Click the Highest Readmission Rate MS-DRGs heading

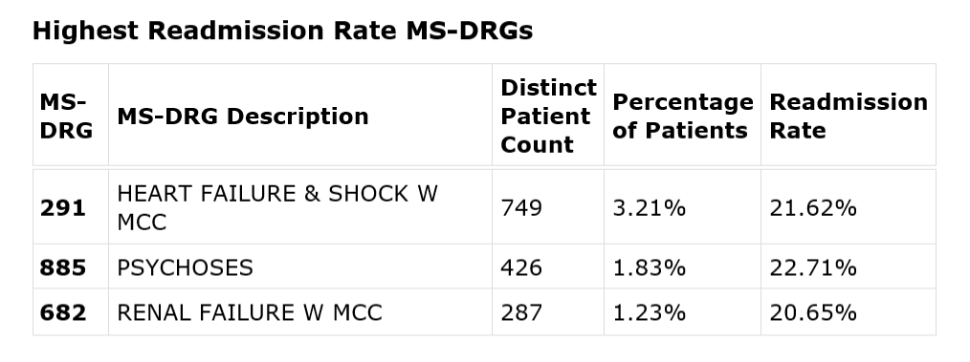click(x=282, y=31)
